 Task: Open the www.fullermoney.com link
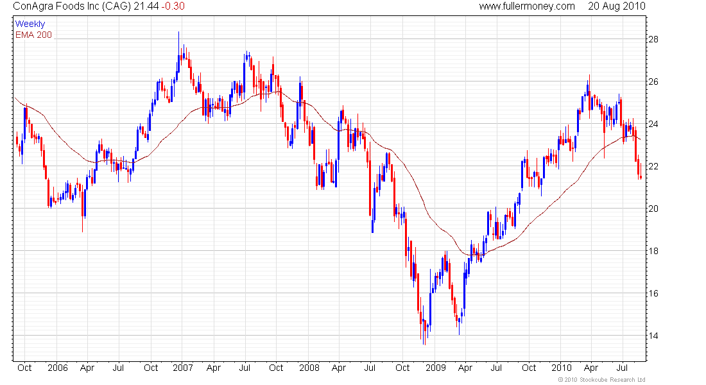pos(527,6)
